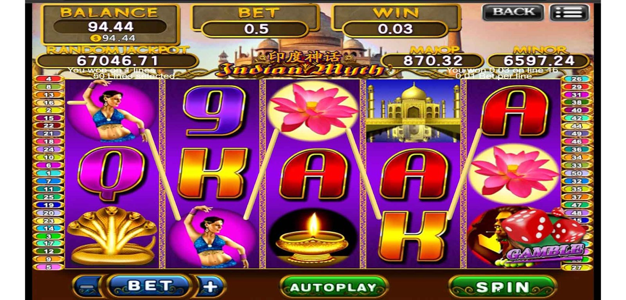
Task: Open the hamburger list menu icon
Action: [x=569, y=13]
